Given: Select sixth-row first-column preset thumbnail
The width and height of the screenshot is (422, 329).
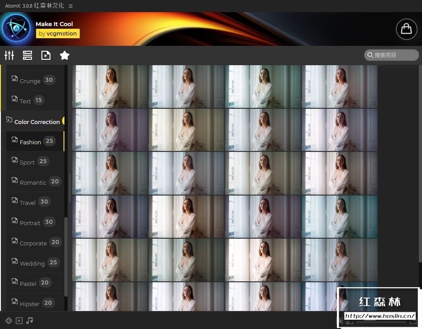Looking at the screenshot, I should [x=110, y=297].
